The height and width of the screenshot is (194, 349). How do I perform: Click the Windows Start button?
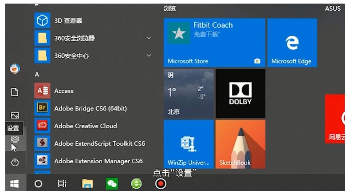pos(15,184)
